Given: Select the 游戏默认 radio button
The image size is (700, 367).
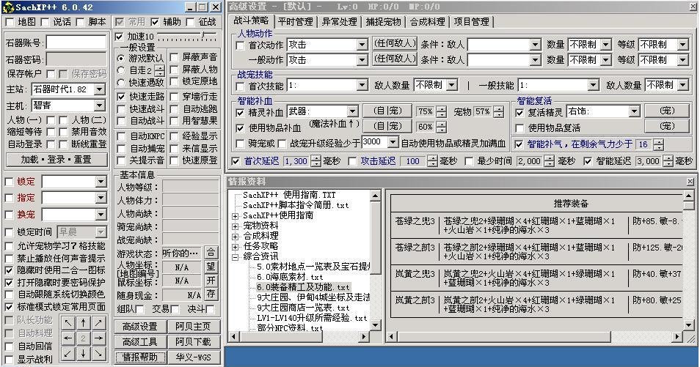Looking at the screenshot, I should (121, 58).
